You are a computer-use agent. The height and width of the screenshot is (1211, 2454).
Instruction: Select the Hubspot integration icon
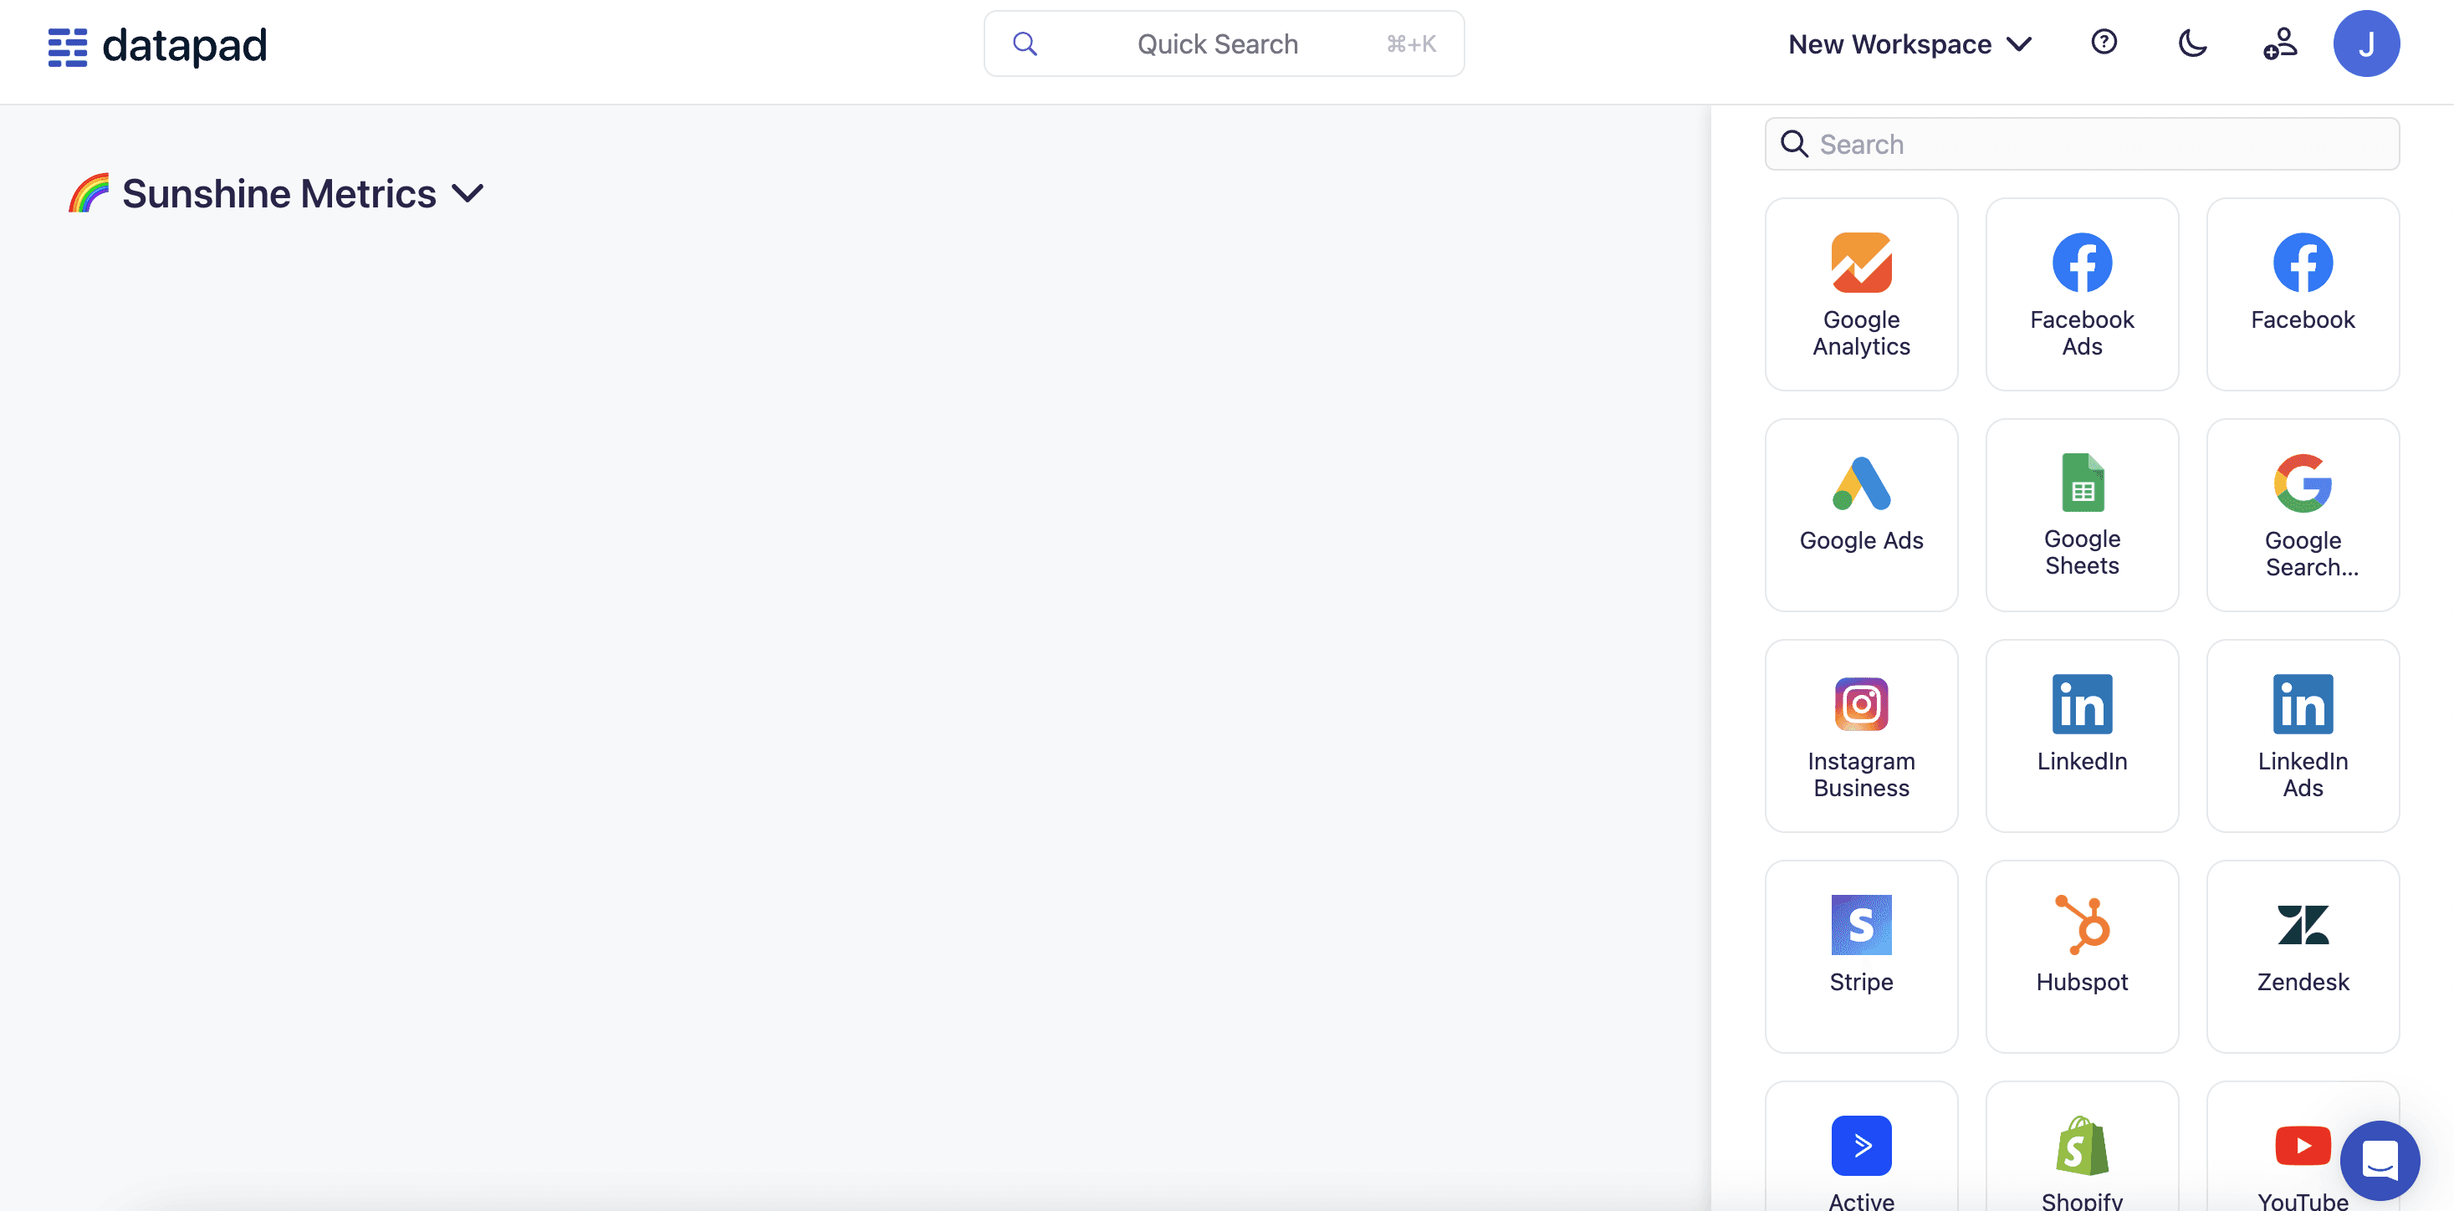2082,924
